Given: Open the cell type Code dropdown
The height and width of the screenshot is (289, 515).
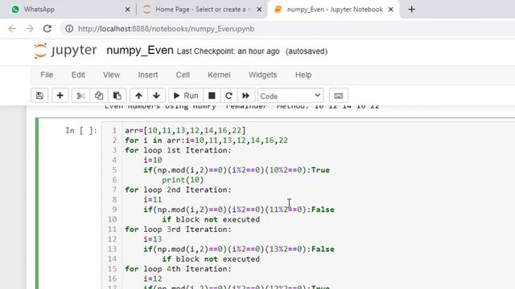Looking at the screenshot, I should [x=290, y=96].
